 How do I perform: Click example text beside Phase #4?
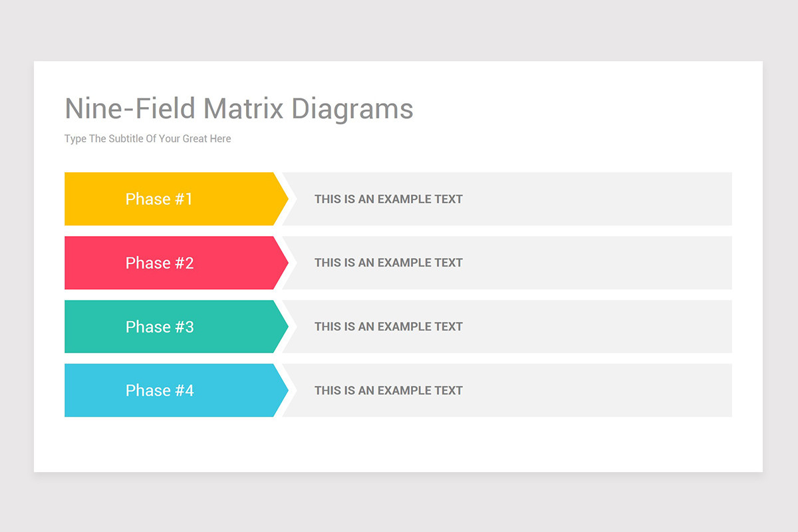tap(388, 390)
